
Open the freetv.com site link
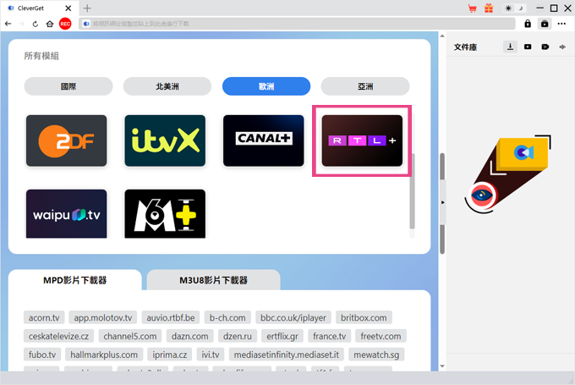point(381,336)
